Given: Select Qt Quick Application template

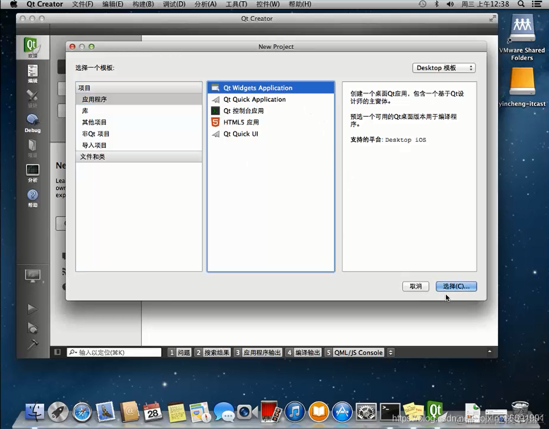Looking at the screenshot, I should (x=271, y=99).
